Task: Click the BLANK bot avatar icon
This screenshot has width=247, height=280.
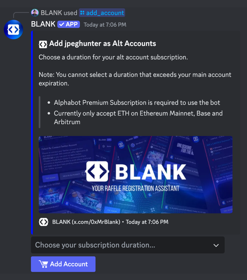Action: (x=13, y=30)
